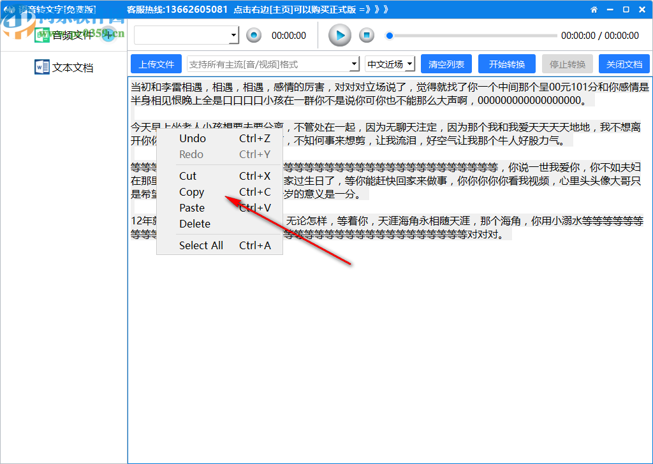Play the audio with the play button
653x464 pixels.
tap(340, 35)
